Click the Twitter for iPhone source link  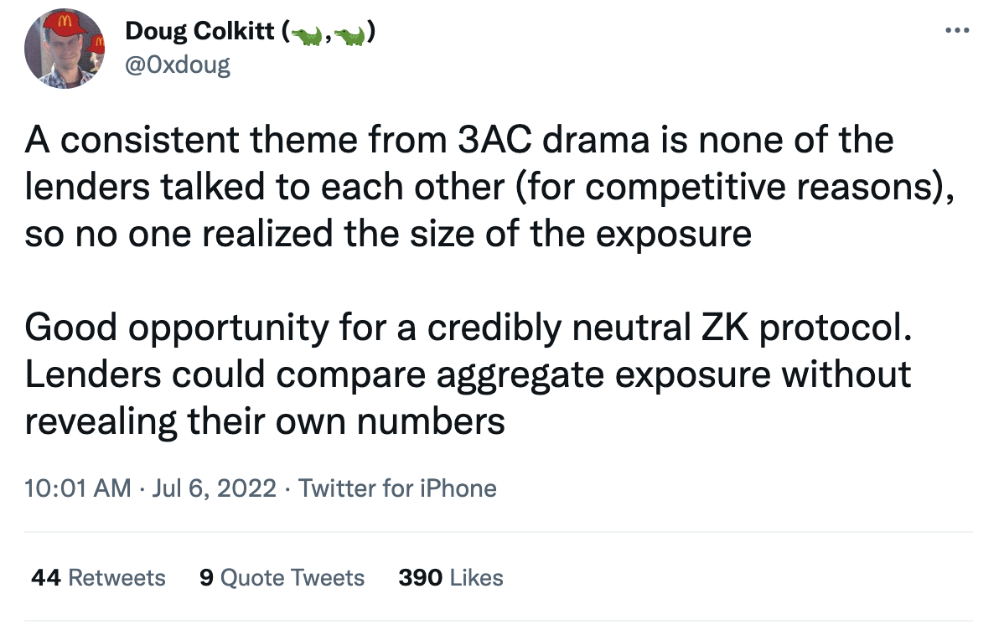[397, 488]
